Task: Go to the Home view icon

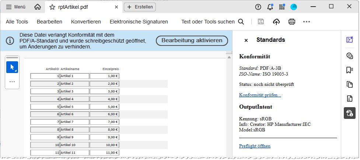Action: [x=38, y=7]
